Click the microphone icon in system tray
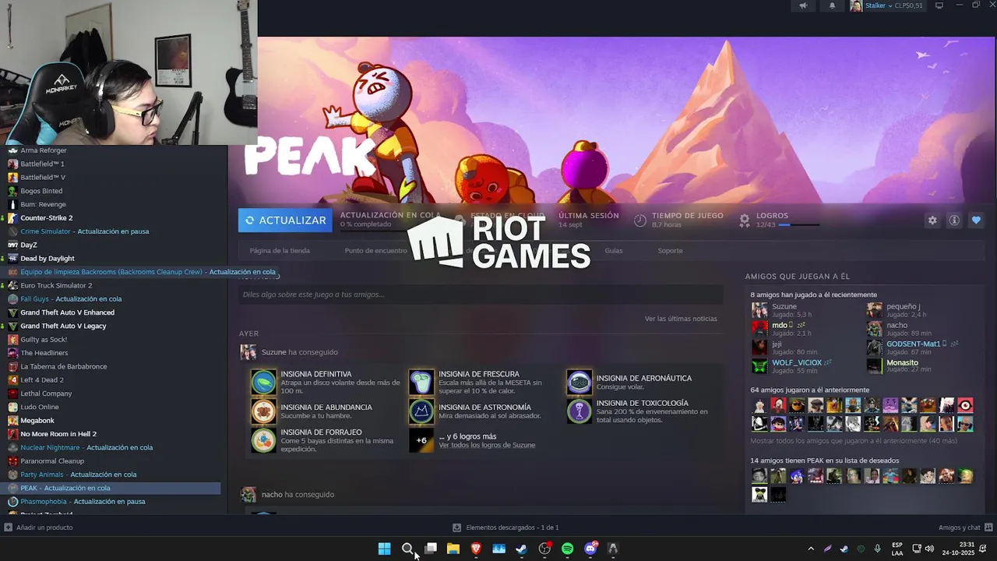997x561 pixels. [877, 549]
